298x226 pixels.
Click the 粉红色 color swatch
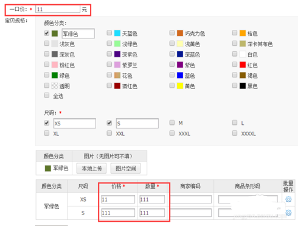[x=55, y=65]
